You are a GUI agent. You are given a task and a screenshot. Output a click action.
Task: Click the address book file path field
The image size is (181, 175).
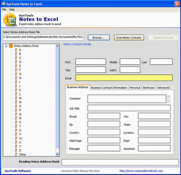pos(43,38)
